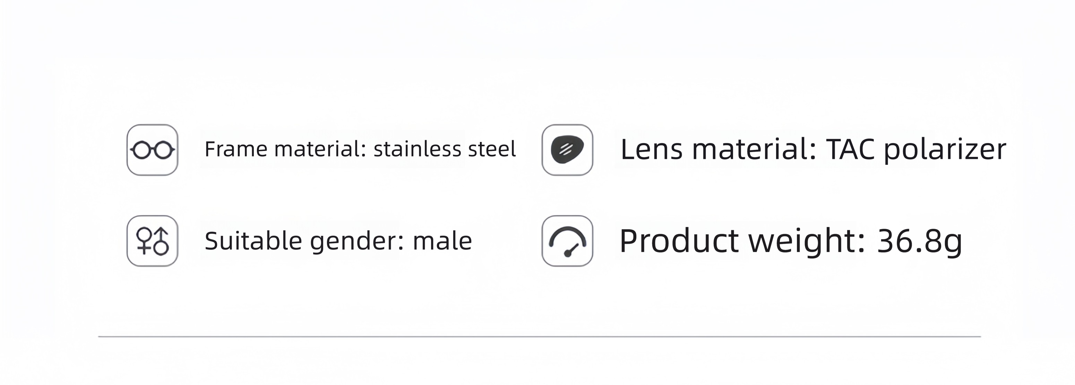Viewport: 1075px width, 385px height.
Task: Click the "36.8g" weight value
Action: click(920, 242)
